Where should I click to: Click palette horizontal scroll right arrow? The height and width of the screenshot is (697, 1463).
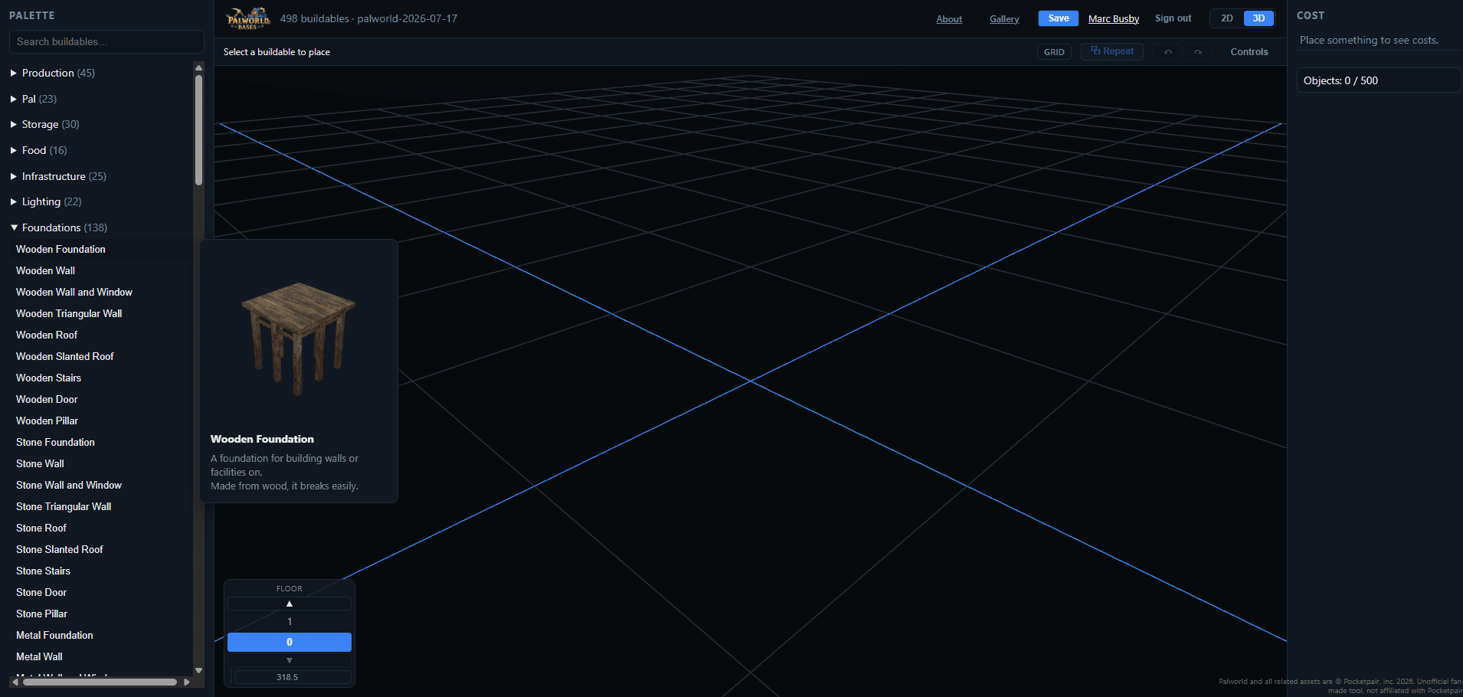point(186,682)
